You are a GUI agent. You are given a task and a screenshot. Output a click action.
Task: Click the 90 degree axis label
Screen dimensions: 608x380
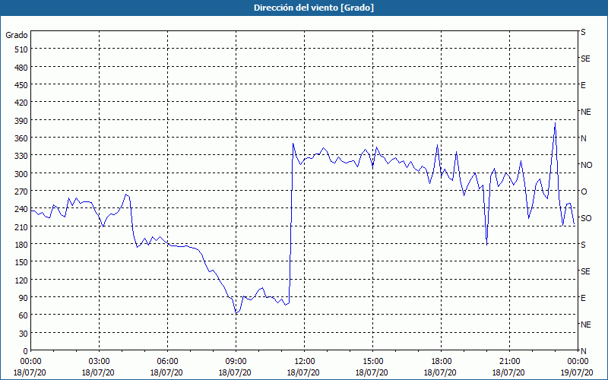24,298
